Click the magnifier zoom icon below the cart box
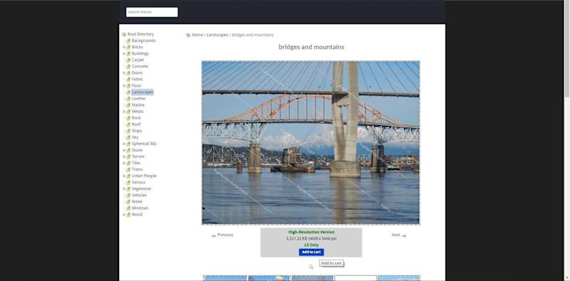This screenshot has width=570, height=281. tap(311, 267)
